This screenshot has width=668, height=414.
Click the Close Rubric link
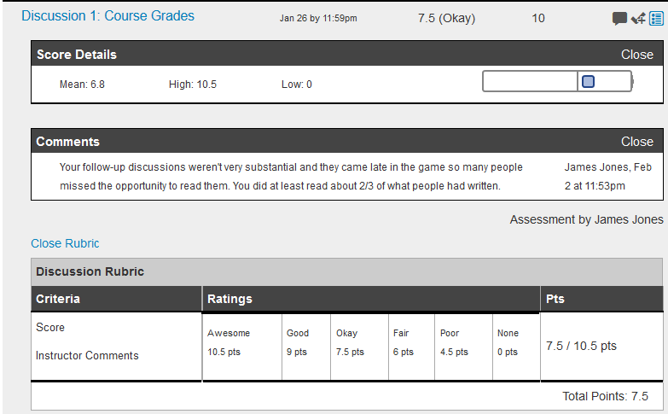(x=65, y=243)
